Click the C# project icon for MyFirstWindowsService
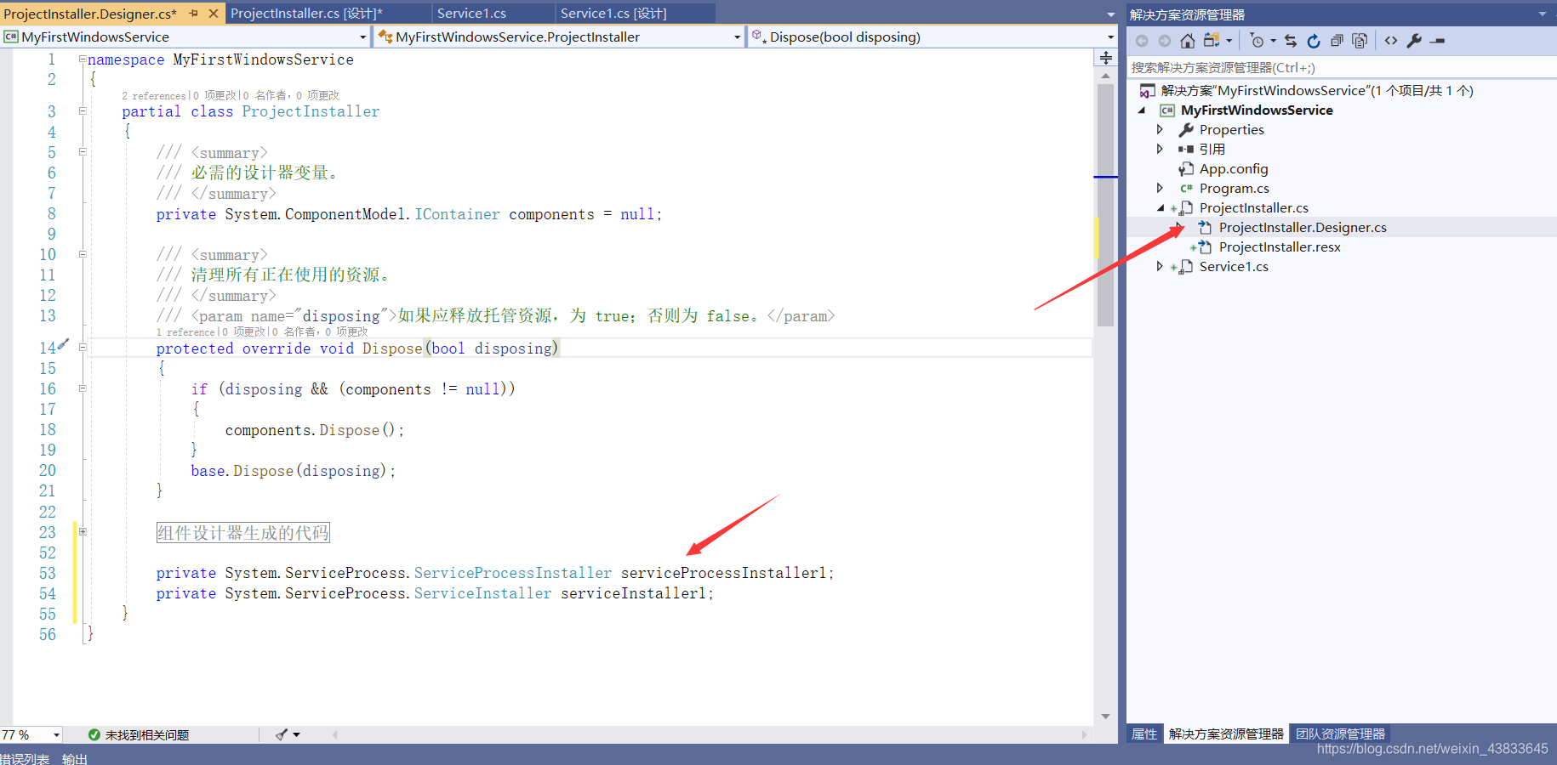This screenshot has width=1557, height=765. point(1167,110)
